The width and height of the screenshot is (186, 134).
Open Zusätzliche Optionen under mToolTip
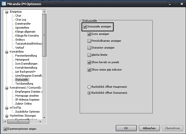28,112
